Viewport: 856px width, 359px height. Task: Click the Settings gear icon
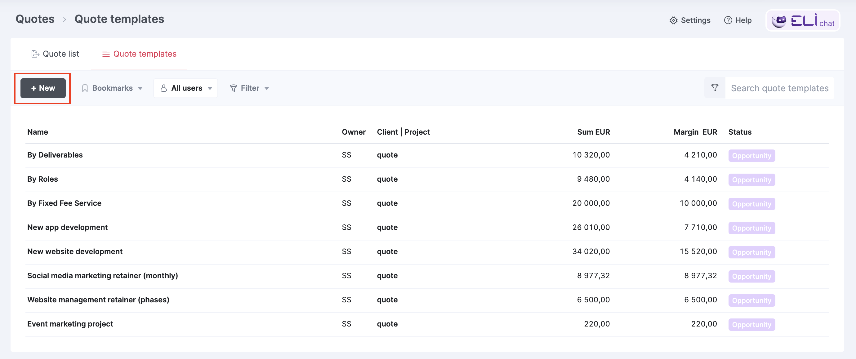coord(673,20)
